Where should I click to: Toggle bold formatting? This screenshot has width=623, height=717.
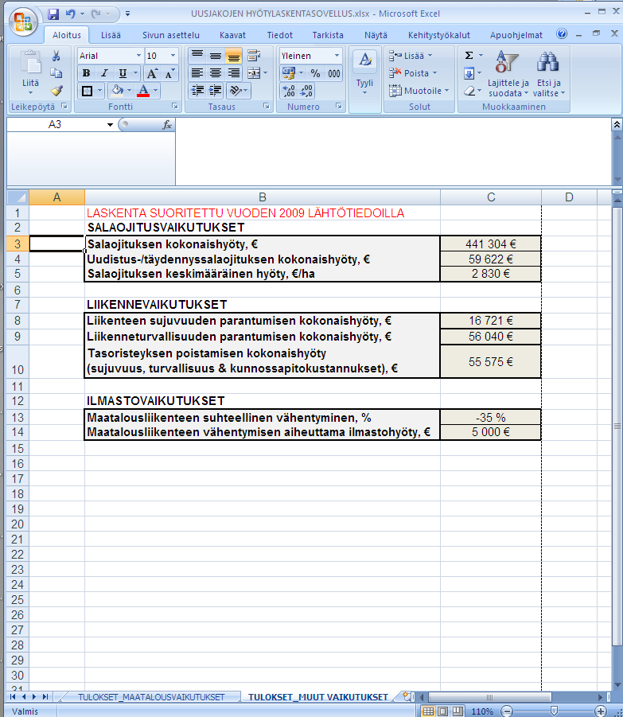click(87, 73)
